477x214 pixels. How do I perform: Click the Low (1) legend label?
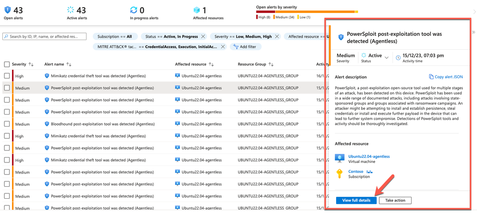[305, 17]
